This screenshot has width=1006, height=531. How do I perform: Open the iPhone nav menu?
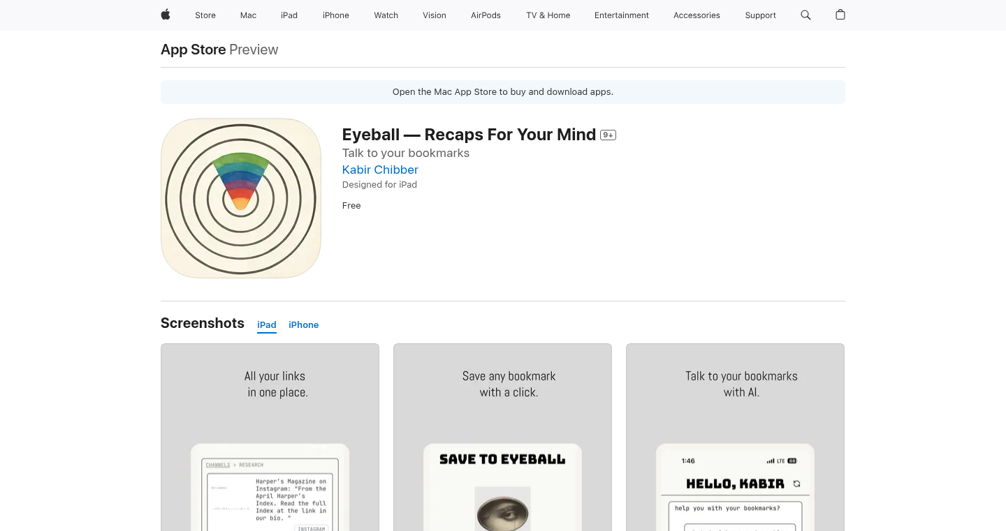[x=336, y=15]
